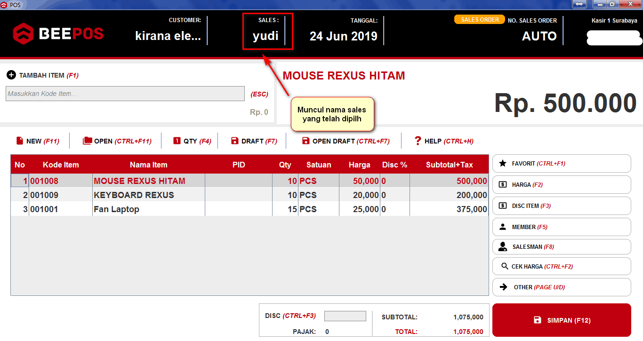643x341 pixels.
Task: Choose SALESMAN (F8) button
Action: (562, 246)
